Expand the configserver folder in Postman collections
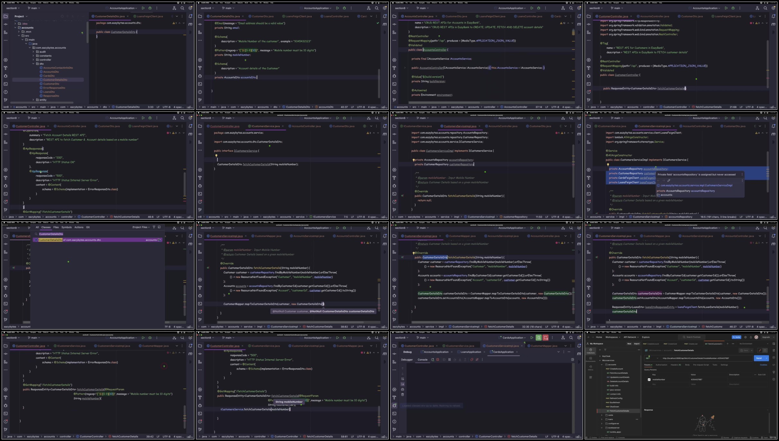The height and width of the screenshot is (441, 779). (602, 423)
